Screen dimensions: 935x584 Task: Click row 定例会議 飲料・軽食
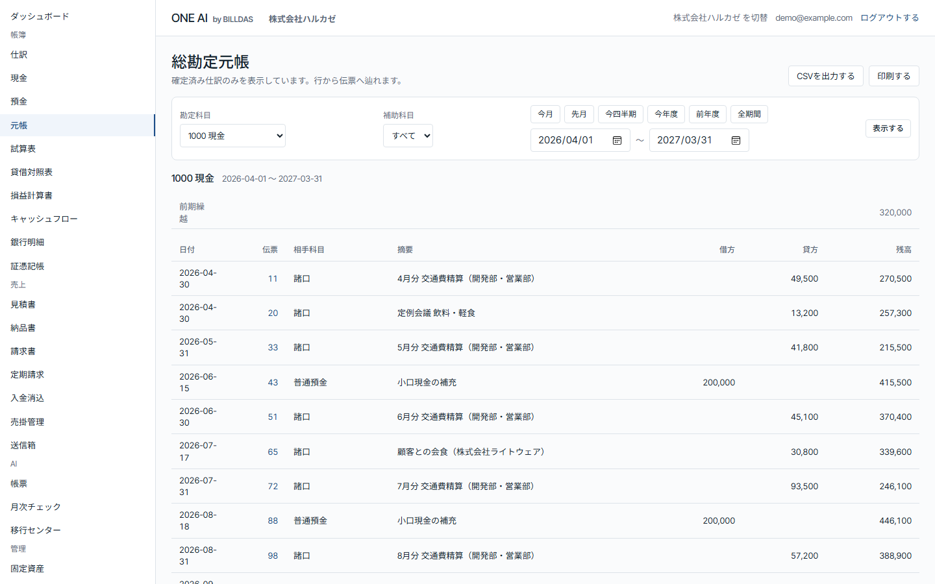(545, 313)
